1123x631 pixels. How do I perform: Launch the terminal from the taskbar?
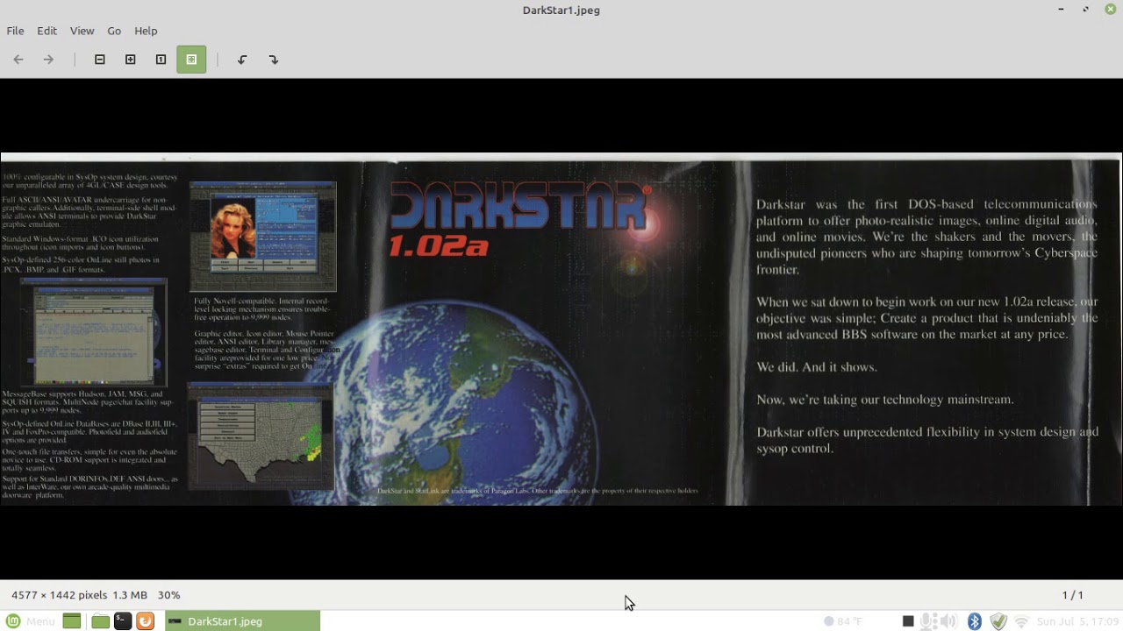pyautogui.click(x=123, y=621)
